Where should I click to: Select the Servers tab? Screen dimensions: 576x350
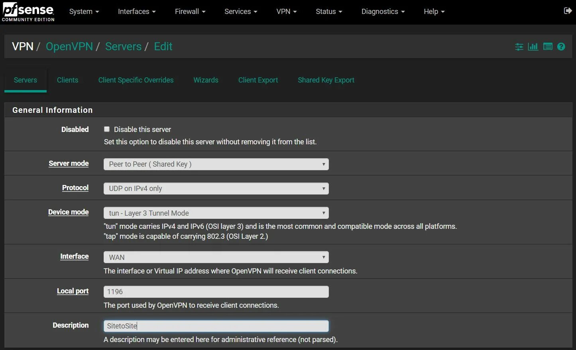26,80
